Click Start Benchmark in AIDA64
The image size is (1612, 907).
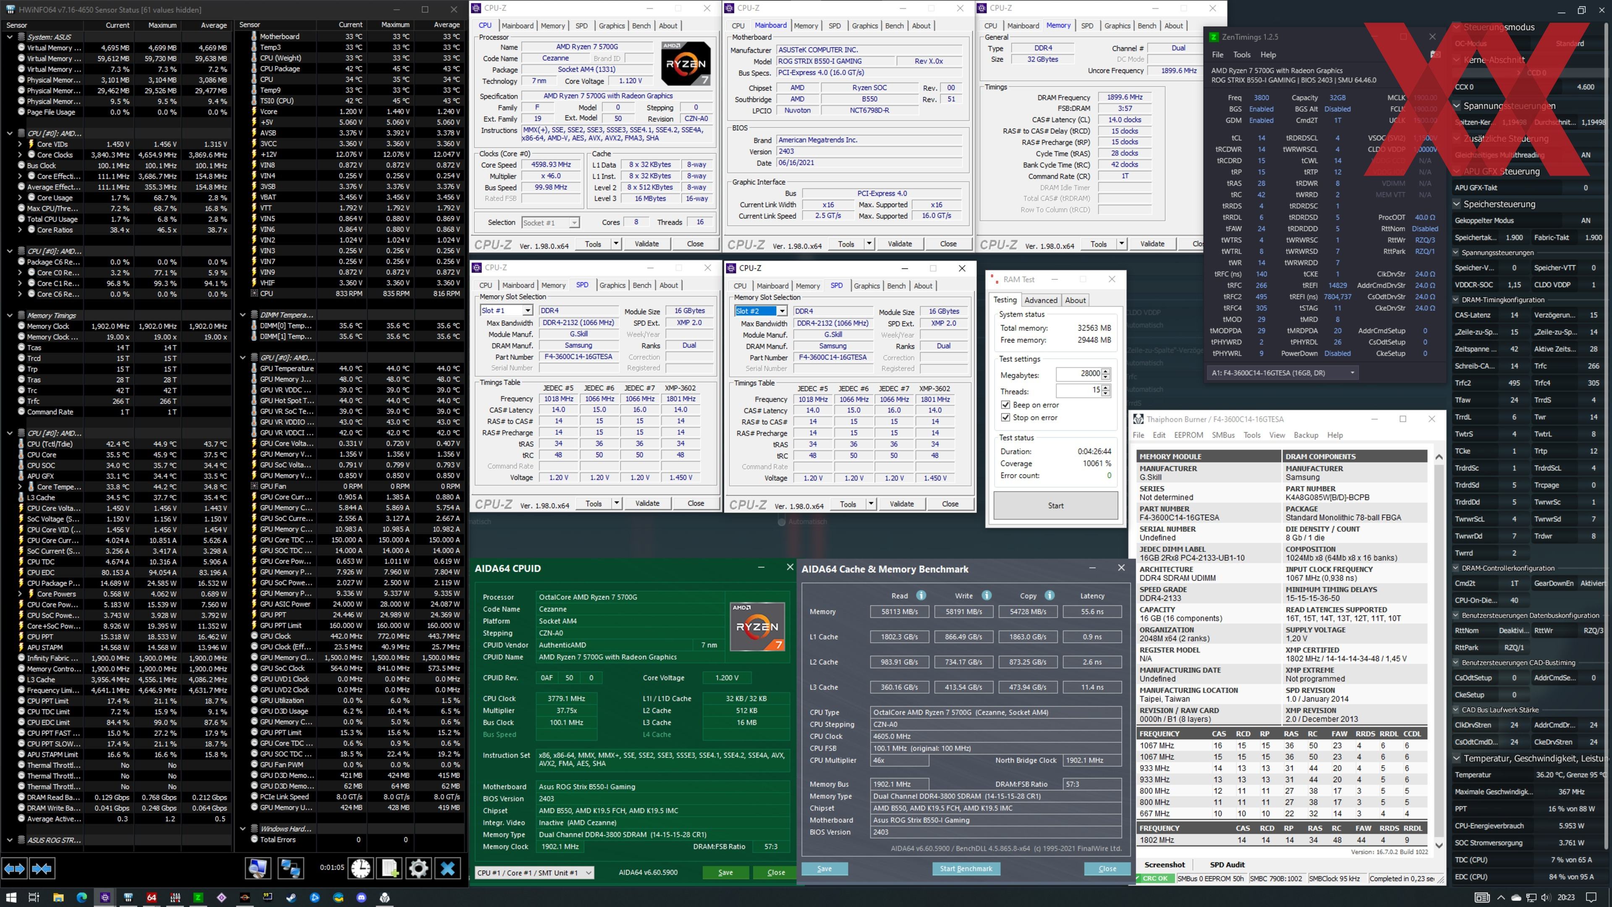pos(966,869)
